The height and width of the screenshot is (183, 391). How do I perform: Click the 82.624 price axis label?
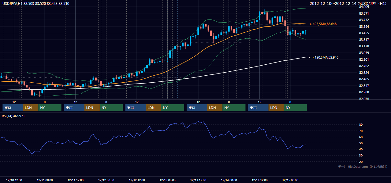tap(364, 73)
